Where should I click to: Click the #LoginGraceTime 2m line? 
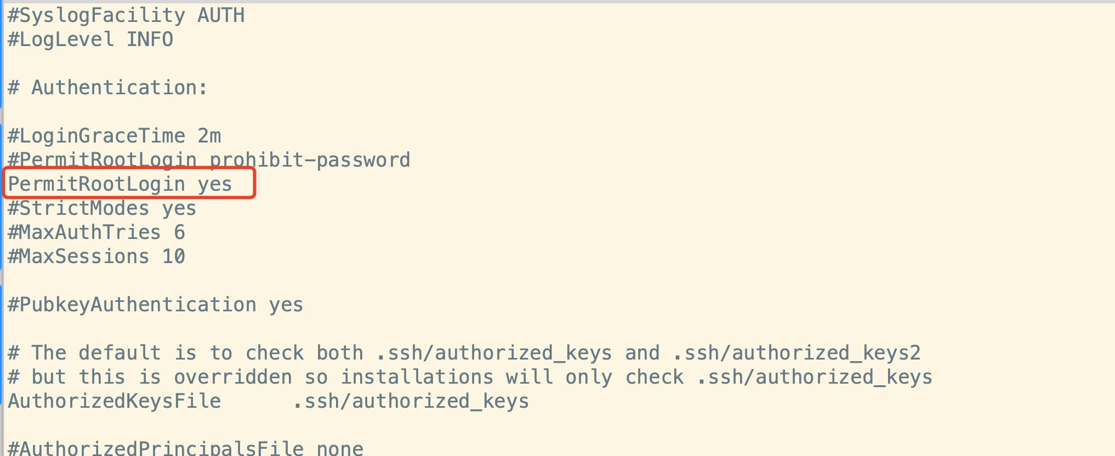tap(114, 136)
